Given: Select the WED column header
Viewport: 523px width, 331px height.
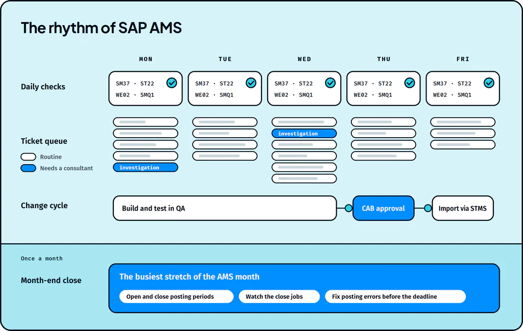Looking at the screenshot, I should click(304, 59).
